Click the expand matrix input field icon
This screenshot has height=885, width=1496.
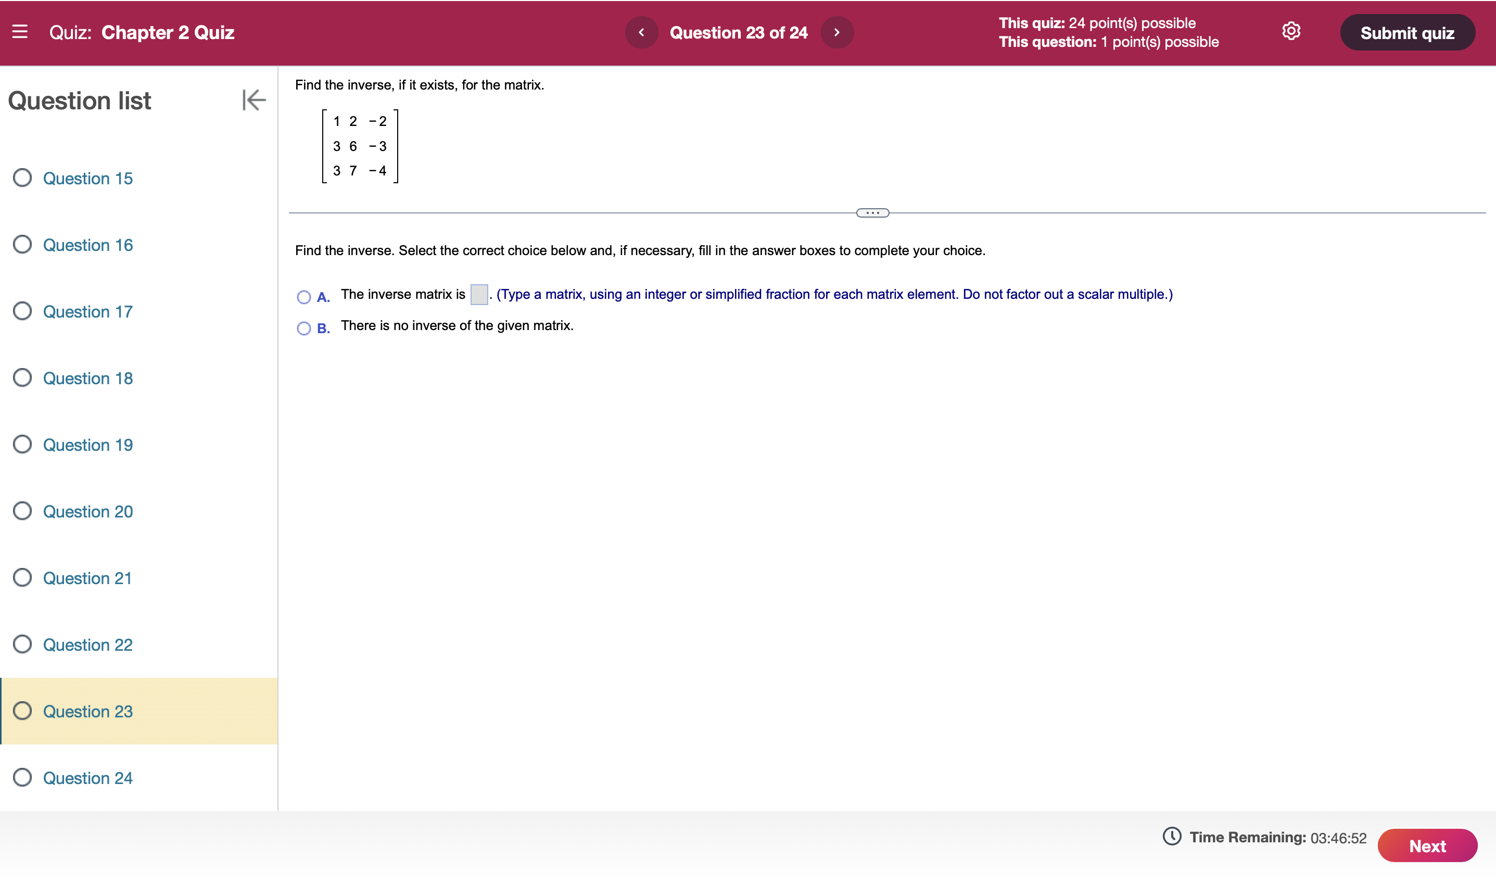[x=479, y=295]
